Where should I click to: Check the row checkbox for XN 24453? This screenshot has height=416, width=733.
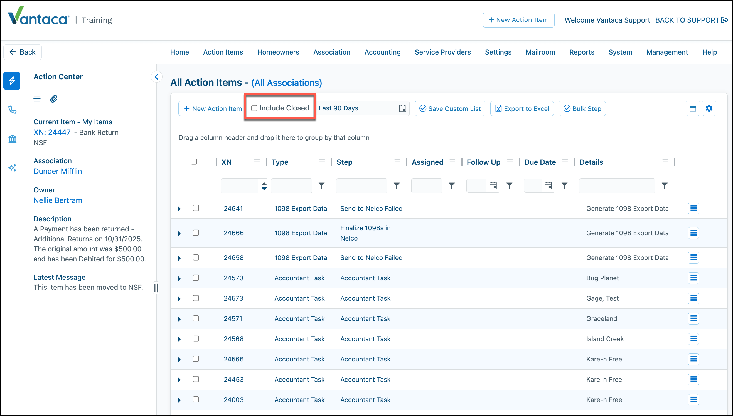pos(196,379)
